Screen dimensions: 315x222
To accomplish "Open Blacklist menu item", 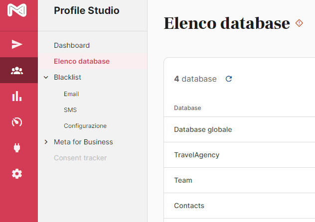I will 67,77.
